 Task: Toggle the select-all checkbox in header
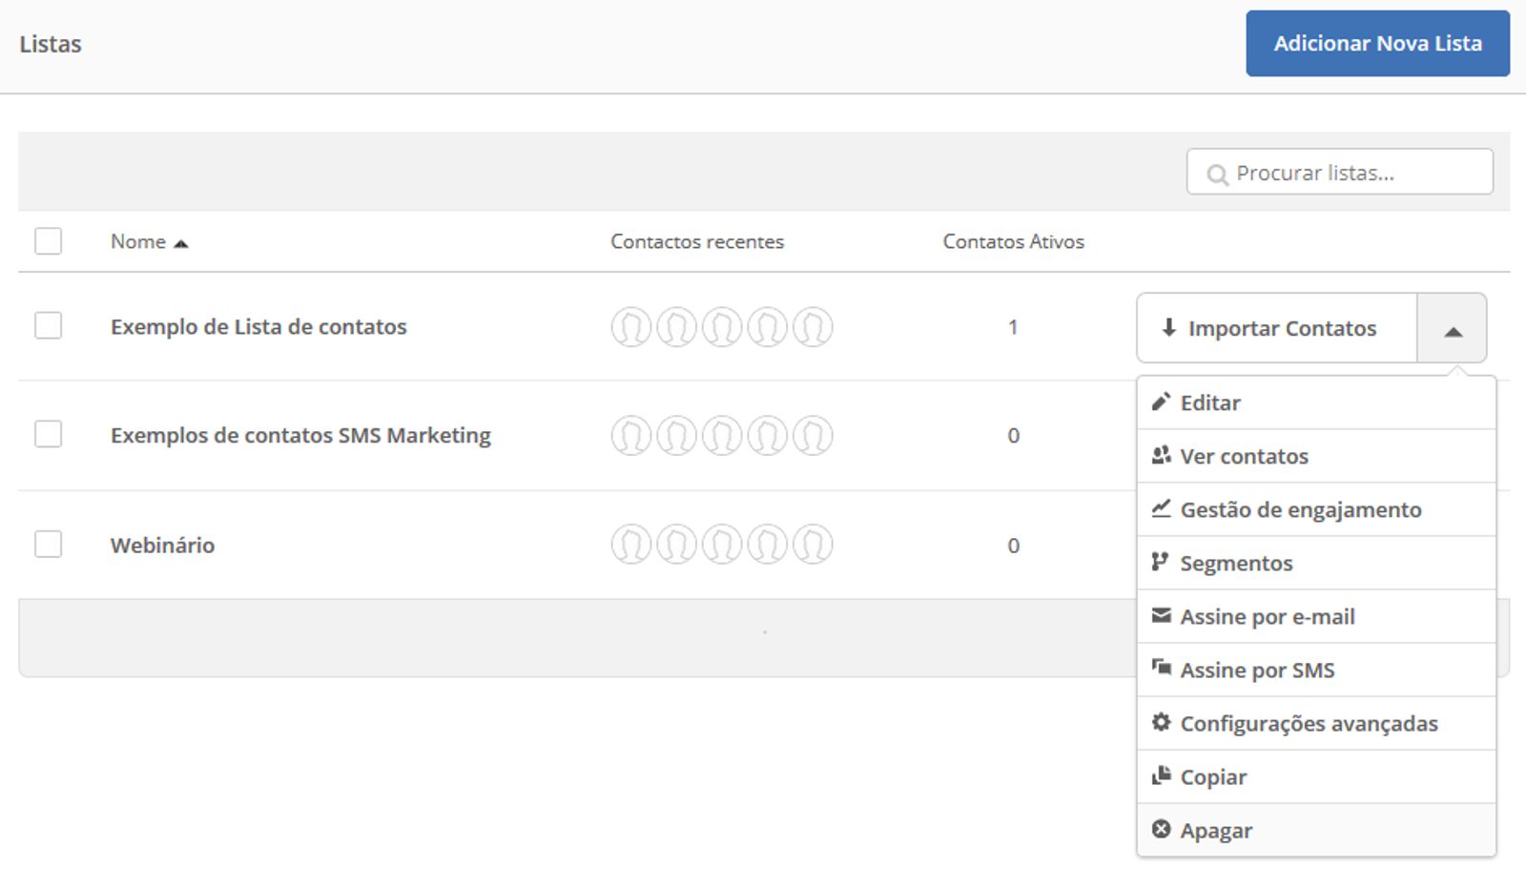[49, 241]
